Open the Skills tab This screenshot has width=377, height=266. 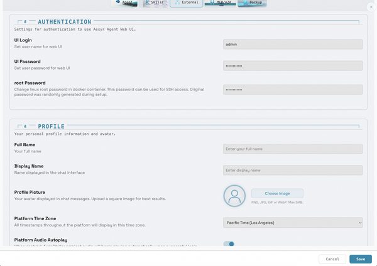(x=155, y=3)
